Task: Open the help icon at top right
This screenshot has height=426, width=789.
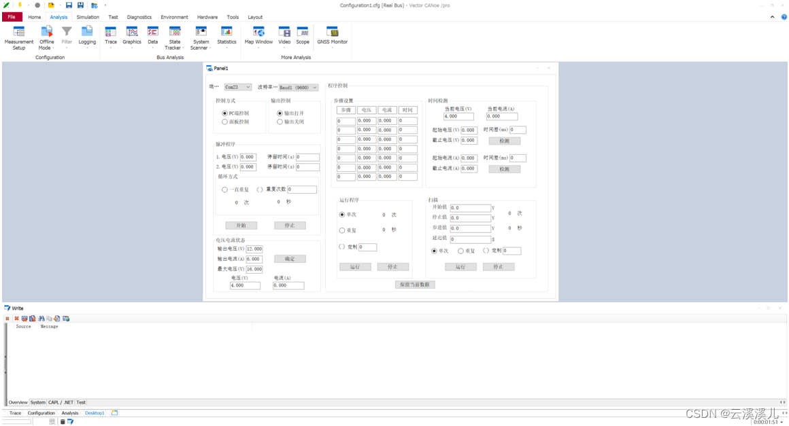Action: pos(784,17)
